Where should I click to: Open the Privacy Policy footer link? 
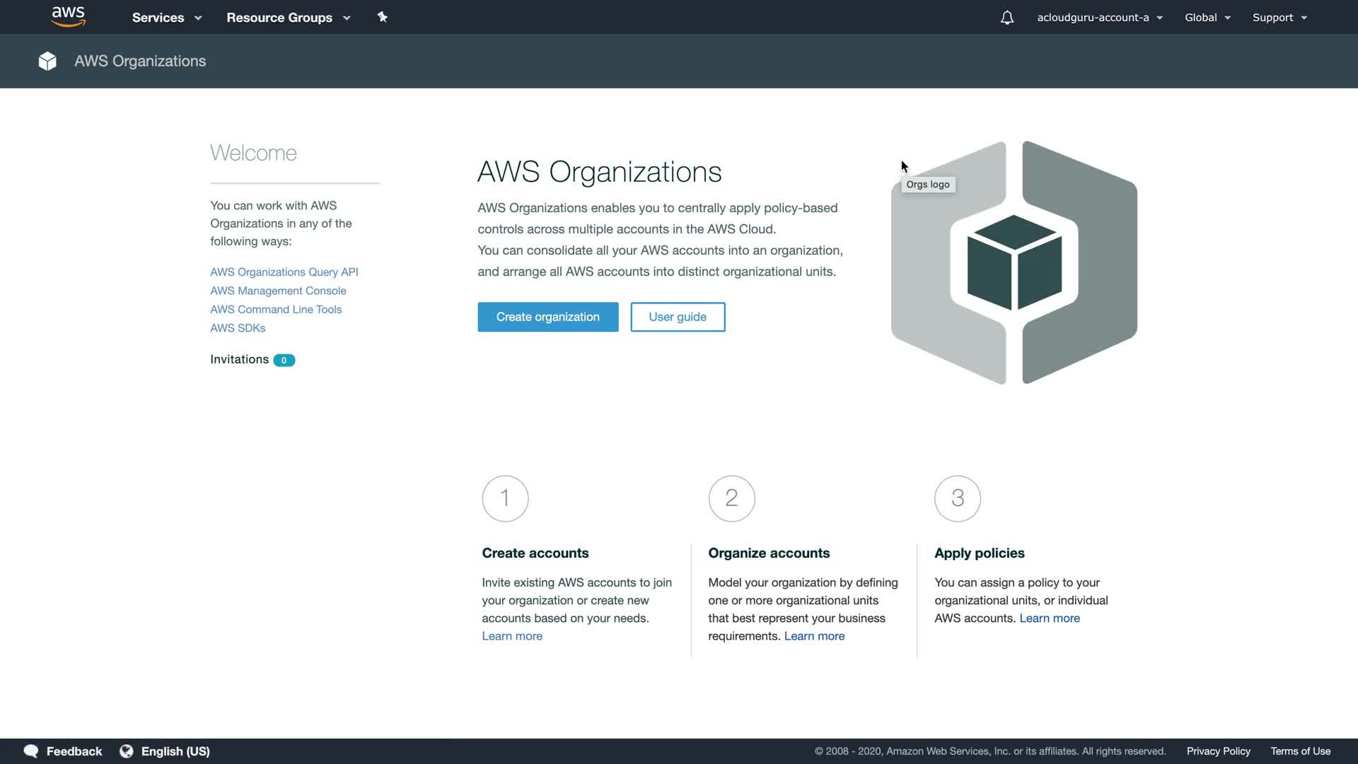(1218, 751)
